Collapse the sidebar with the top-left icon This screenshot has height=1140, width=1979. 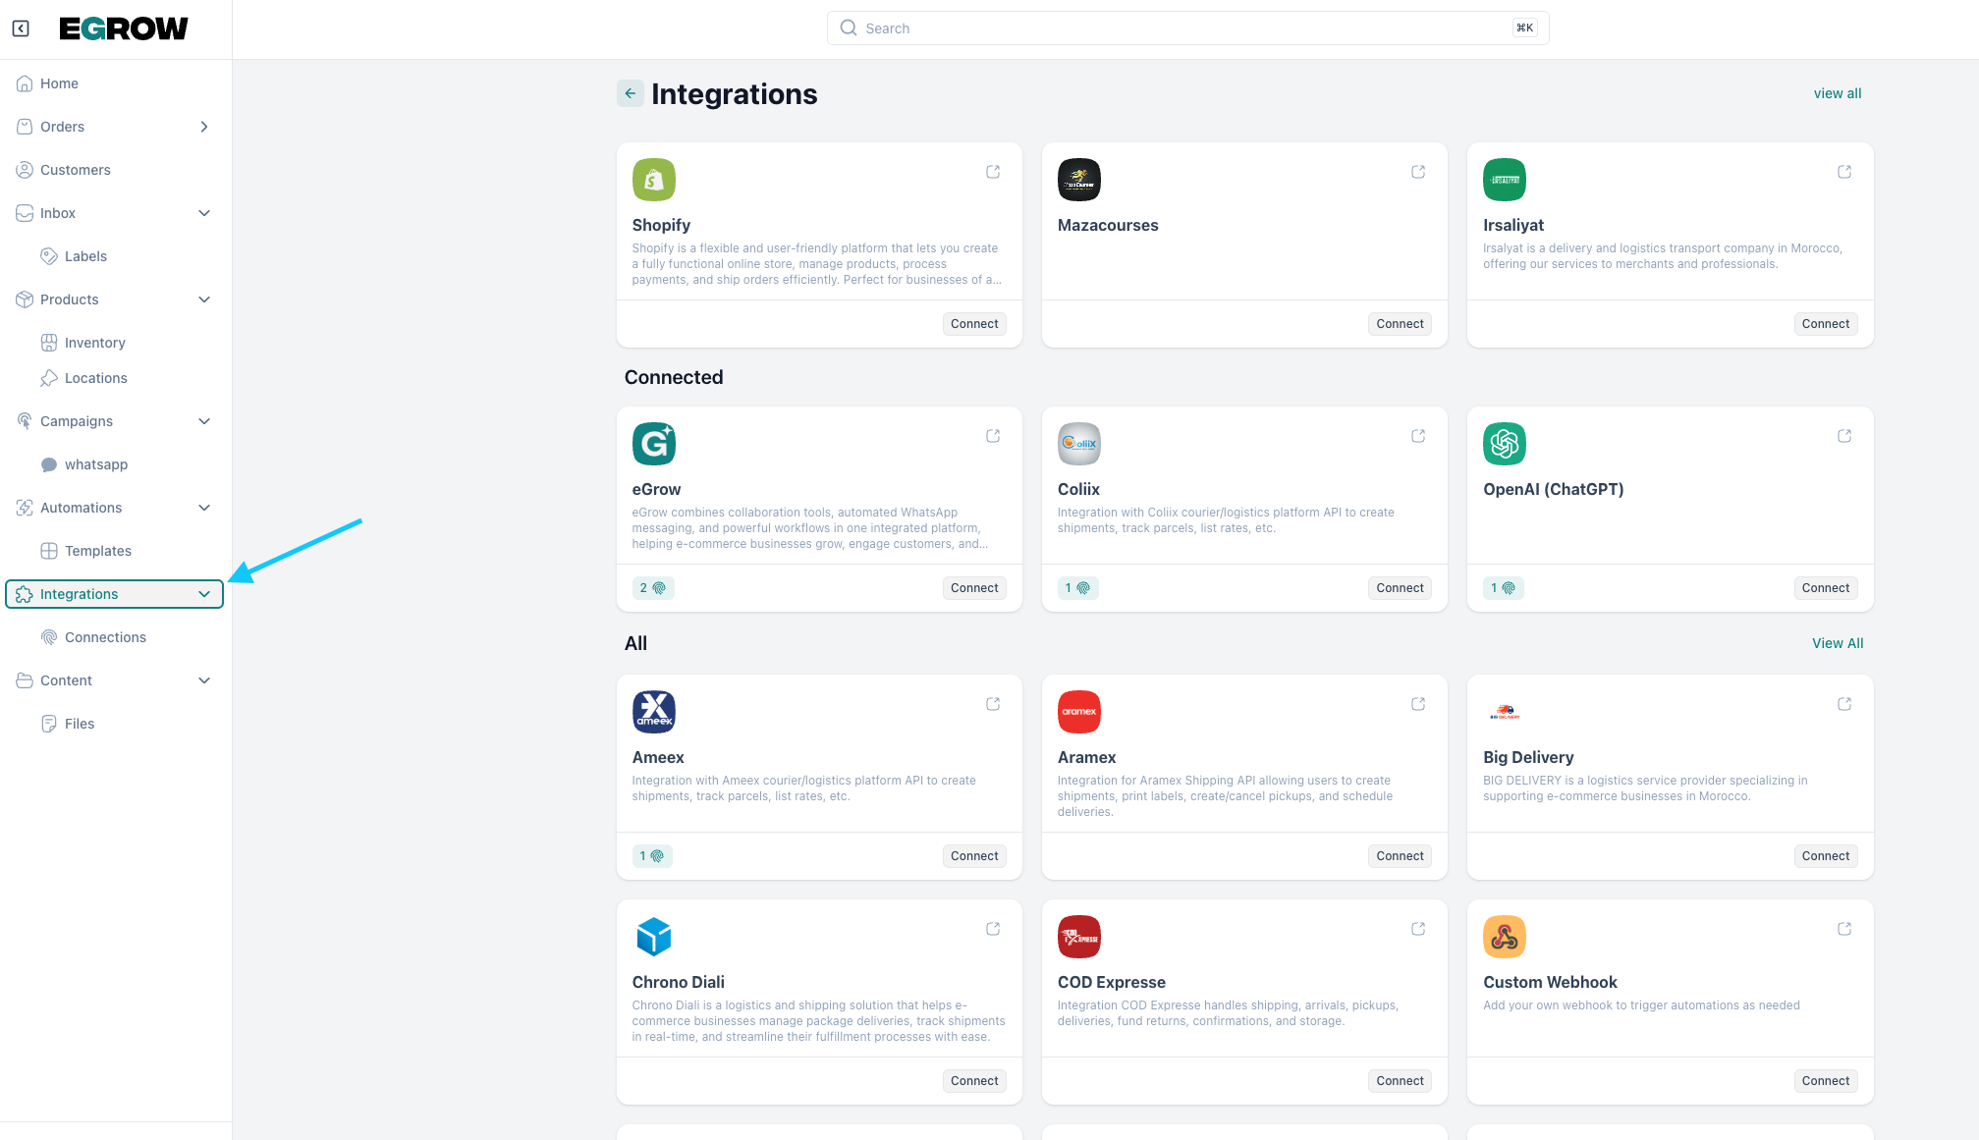point(21,28)
